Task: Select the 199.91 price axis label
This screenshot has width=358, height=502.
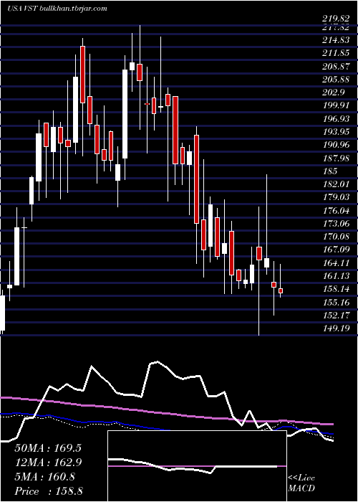Action: coord(336,105)
